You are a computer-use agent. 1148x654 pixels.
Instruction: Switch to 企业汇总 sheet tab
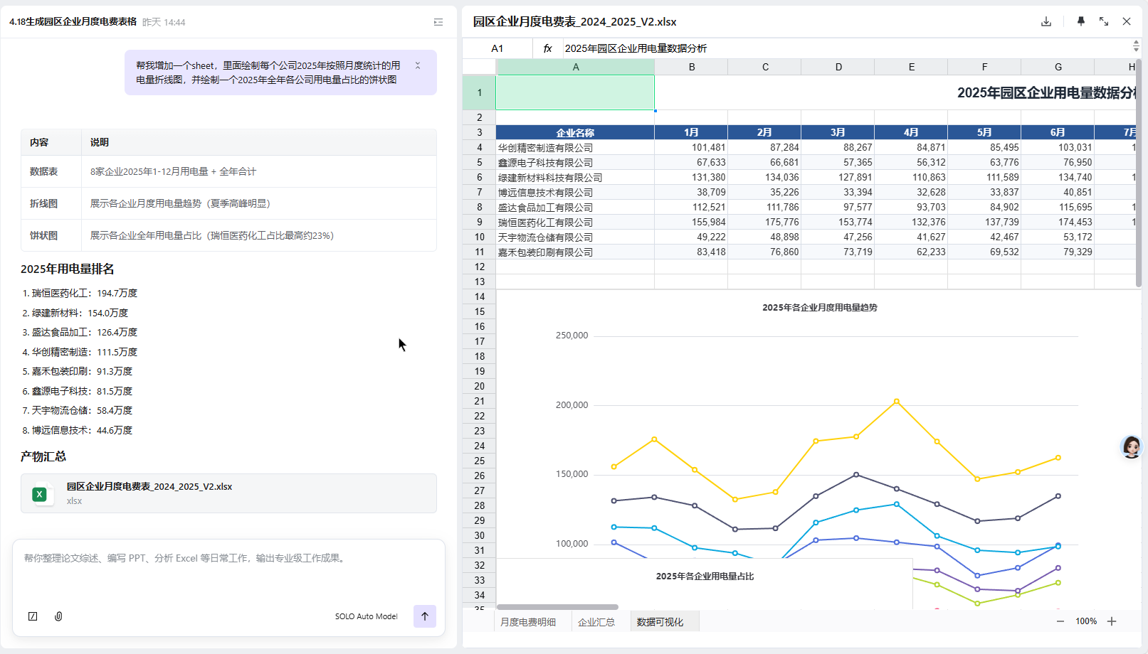(596, 622)
